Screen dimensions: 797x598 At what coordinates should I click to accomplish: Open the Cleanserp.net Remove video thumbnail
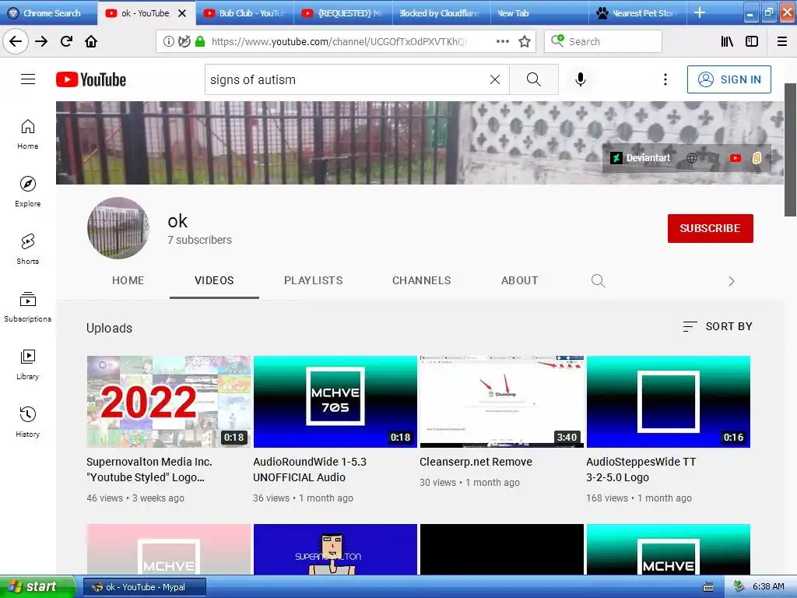point(502,402)
